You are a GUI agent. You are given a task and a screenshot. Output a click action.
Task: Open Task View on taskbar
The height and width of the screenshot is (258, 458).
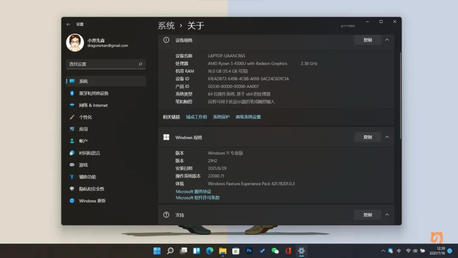coord(184,251)
